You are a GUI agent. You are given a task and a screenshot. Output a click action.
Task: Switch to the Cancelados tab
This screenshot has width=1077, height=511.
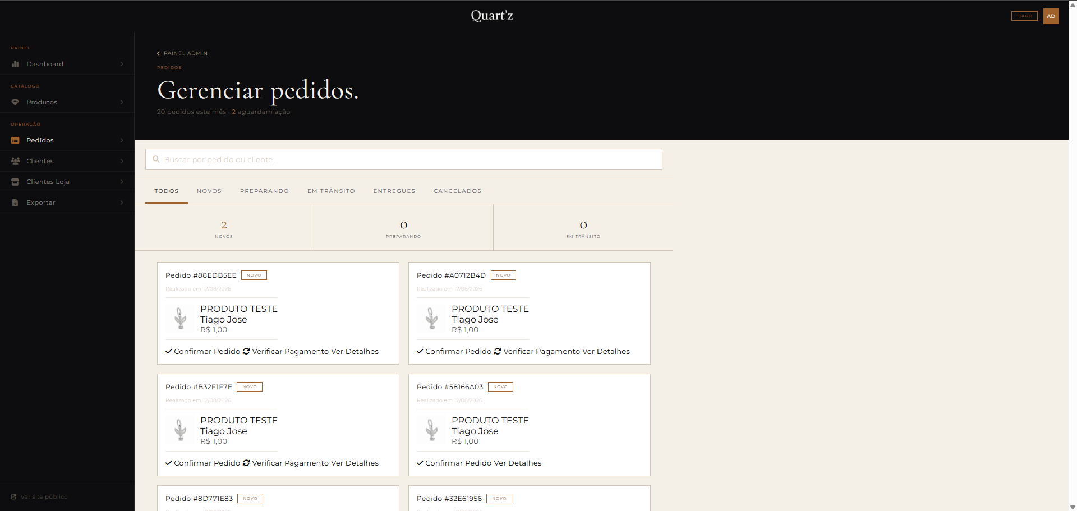click(x=457, y=191)
